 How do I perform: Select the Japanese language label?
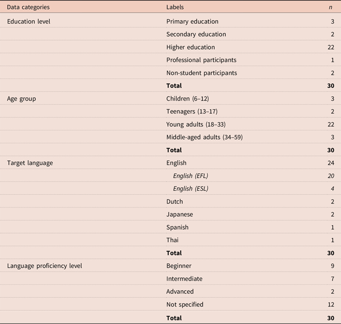tap(180, 214)
